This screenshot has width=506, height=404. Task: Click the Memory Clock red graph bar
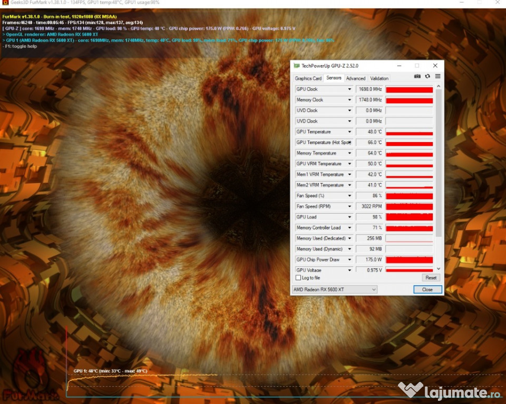coord(409,100)
